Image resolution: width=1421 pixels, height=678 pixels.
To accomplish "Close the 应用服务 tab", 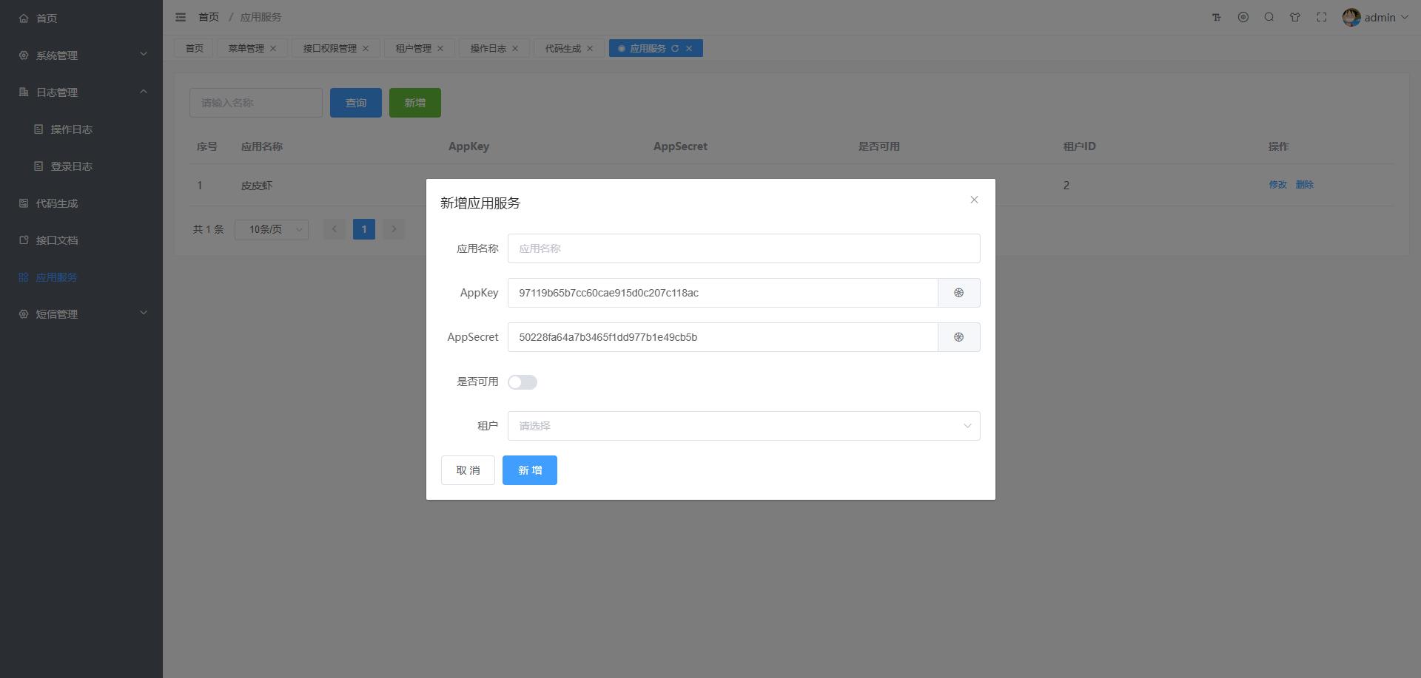I will click(x=689, y=49).
